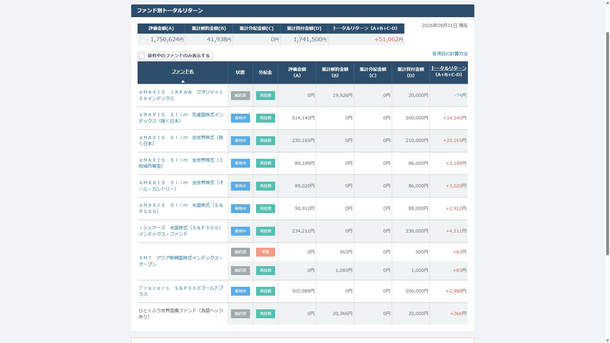
Task: Click the 保有中 badge for Tracers S&P500ゴールドプラス
Action: click(x=241, y=291)
